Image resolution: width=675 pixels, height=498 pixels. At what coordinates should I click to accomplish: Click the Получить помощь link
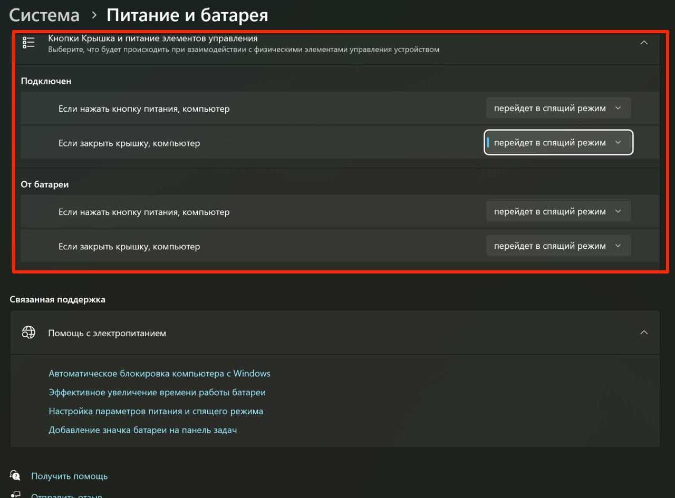[x=69, y=476]
